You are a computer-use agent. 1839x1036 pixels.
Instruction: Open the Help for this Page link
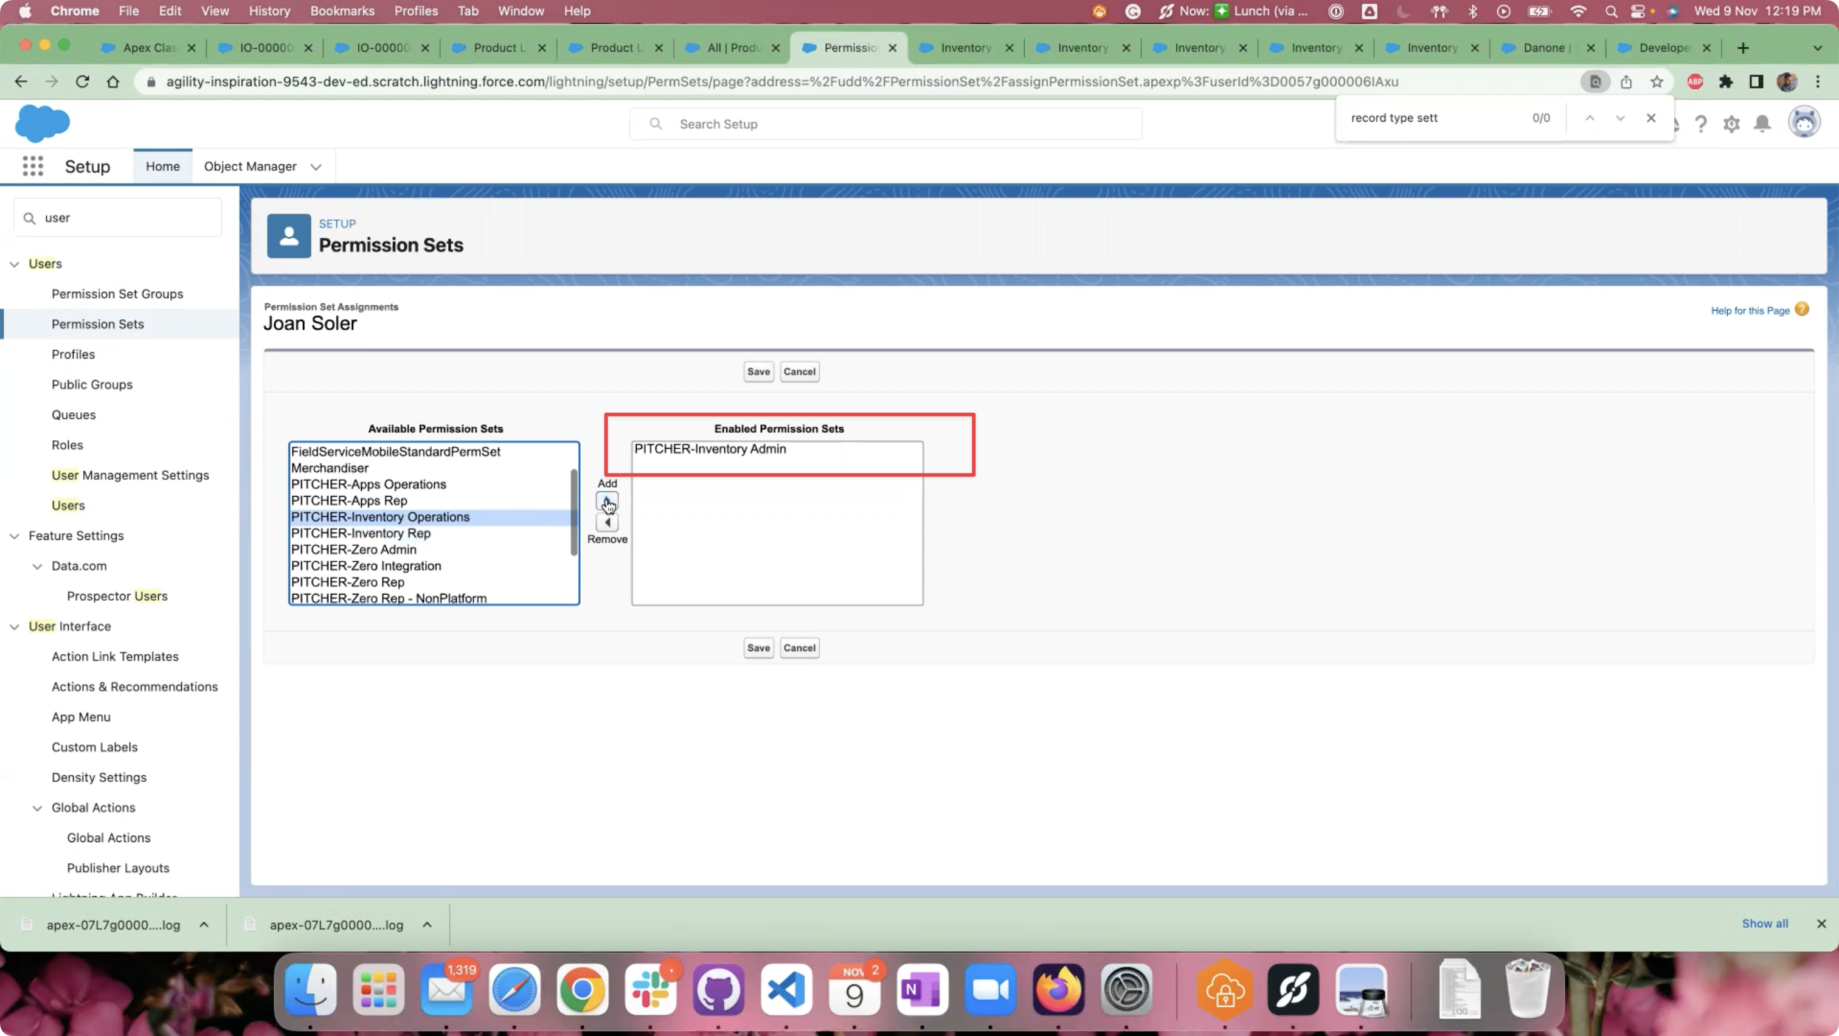tap(1750, 310)
